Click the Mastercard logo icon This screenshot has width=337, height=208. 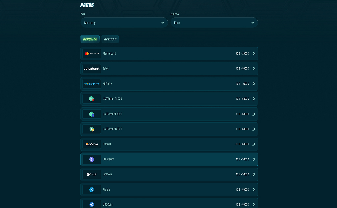(x=92, y=54)
